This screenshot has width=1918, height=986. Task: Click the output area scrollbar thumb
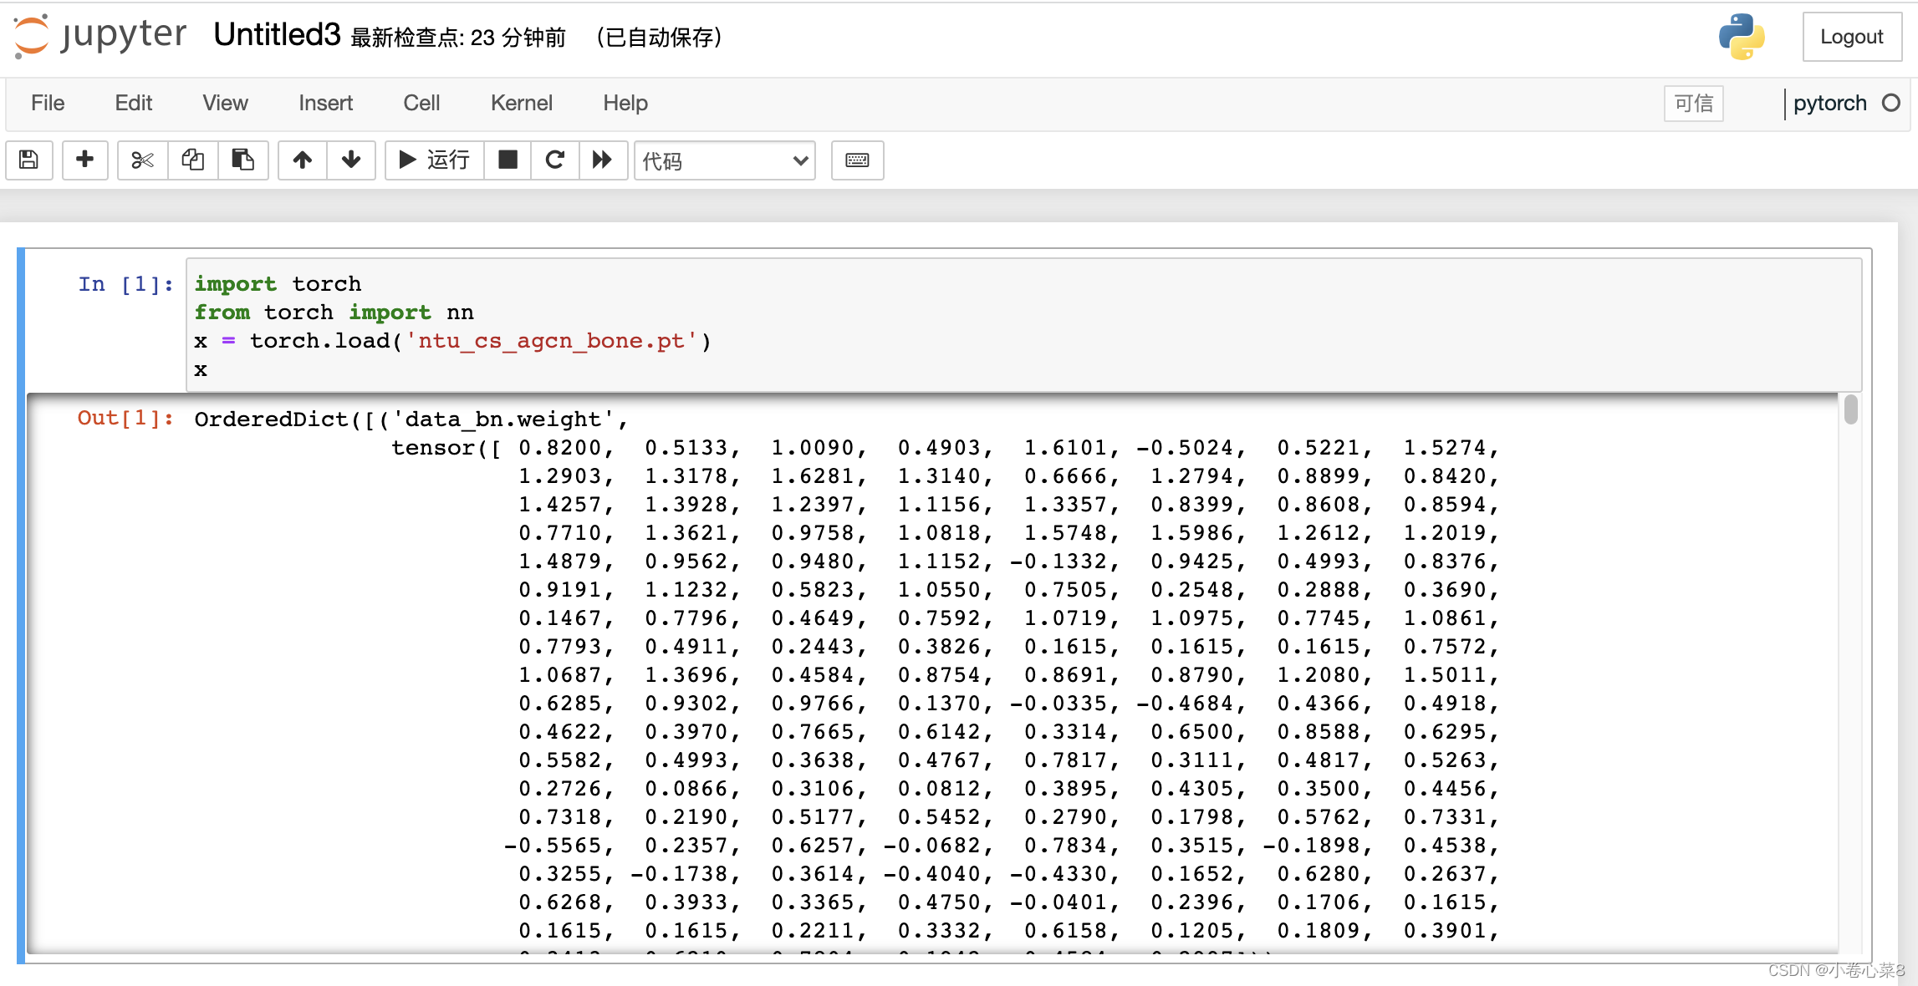pyautogui.click(x=1850, y=410)
